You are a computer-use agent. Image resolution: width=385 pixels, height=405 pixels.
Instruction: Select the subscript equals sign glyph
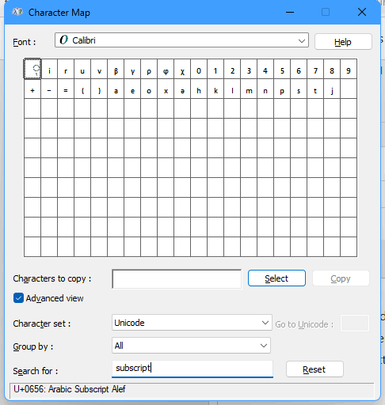(66, 89)
